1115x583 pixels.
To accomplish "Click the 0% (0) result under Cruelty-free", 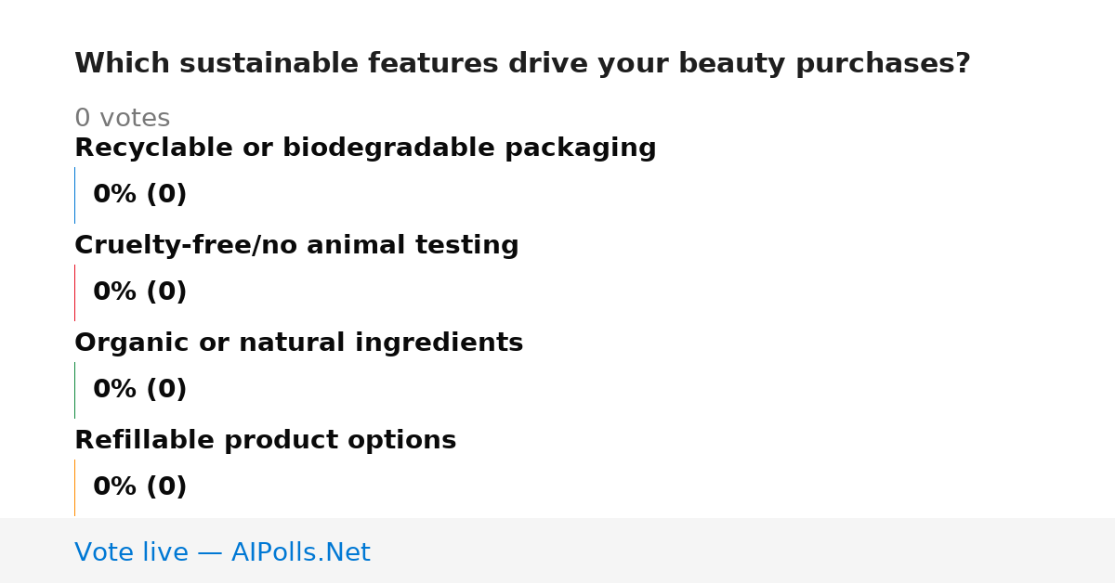I will tap(139, 292).
